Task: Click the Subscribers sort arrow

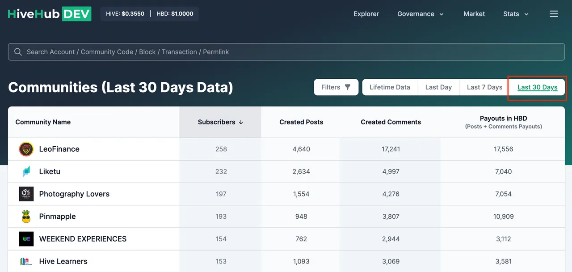Action: pos(241,122)
